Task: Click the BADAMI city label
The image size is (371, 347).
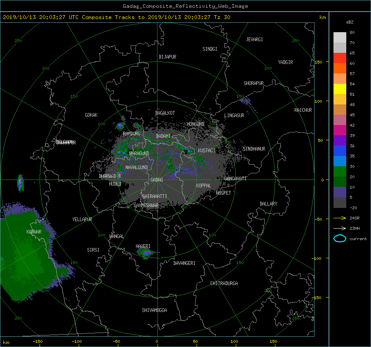Action: [x=163, y=136]
